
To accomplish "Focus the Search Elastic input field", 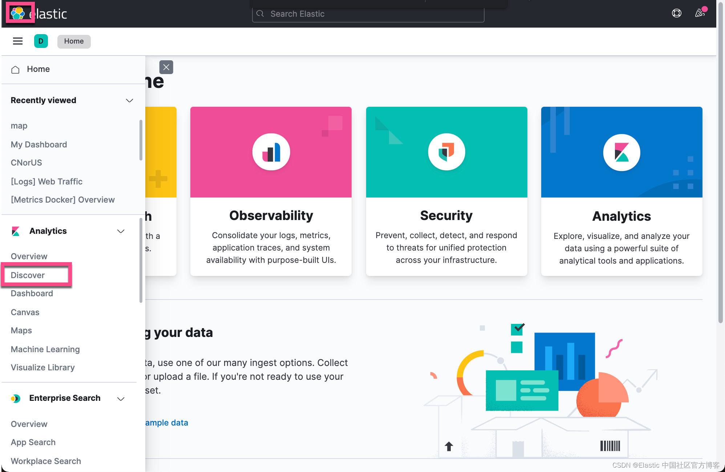I will coord(368,14).
